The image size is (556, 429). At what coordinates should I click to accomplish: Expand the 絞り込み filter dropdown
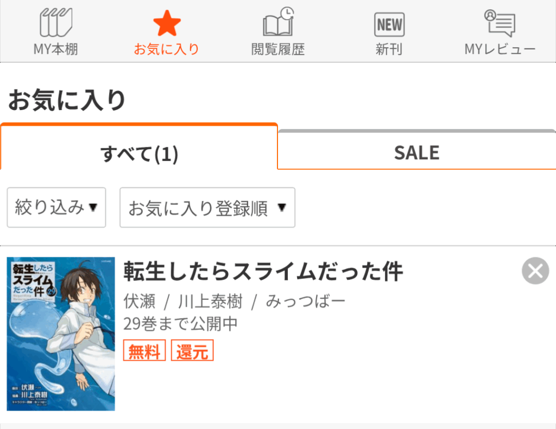(x=56, y=207)
